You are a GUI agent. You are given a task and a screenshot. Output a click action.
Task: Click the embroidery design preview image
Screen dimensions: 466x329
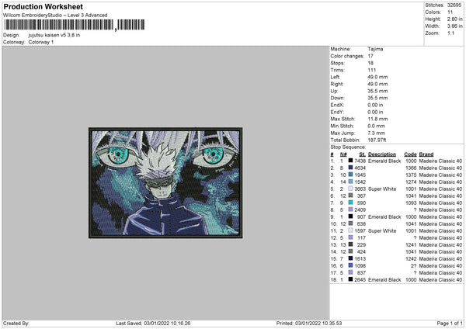point(165,183)
